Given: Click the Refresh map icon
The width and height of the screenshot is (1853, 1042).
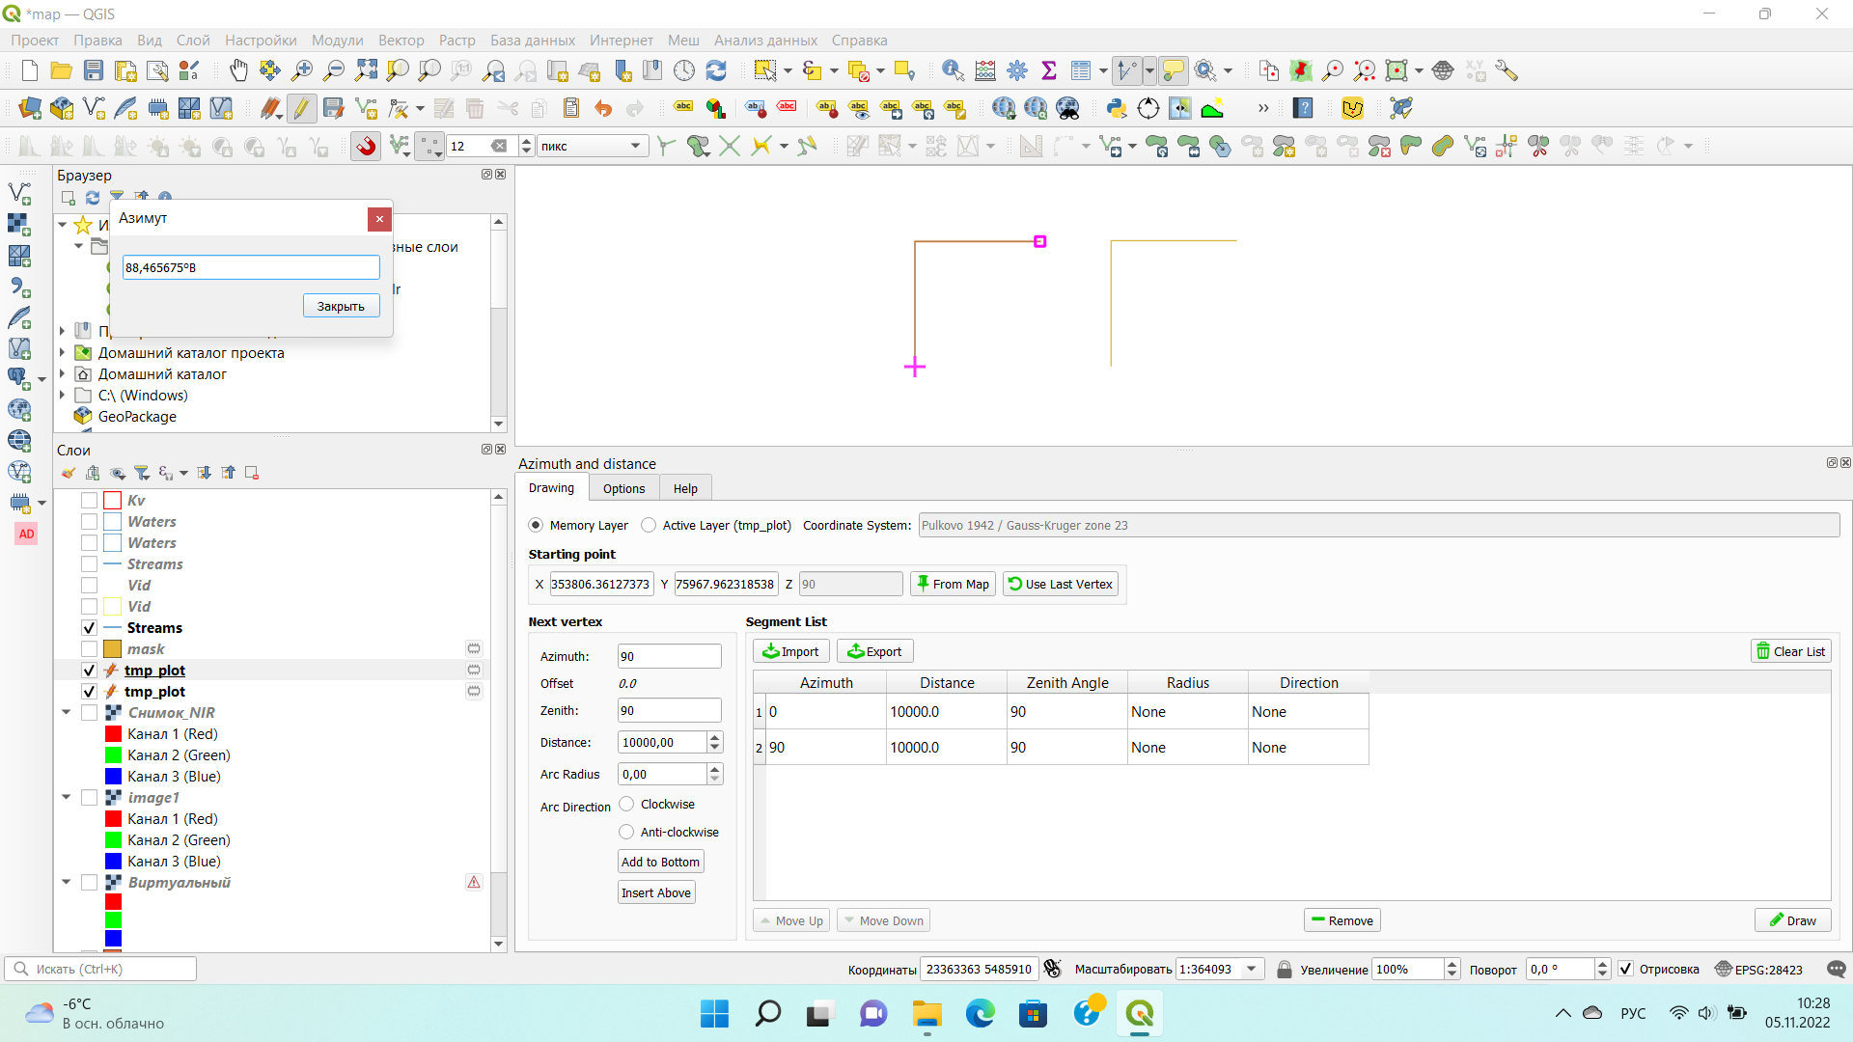Looking at the screenshot, I should click(x=716, y=70).
